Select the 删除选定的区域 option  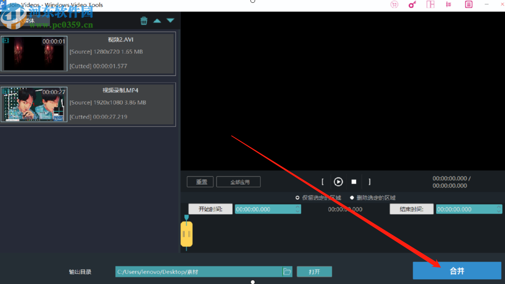coord(353,197)
